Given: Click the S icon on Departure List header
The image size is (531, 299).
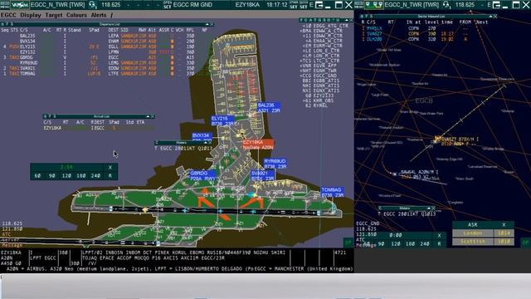Looking at the screenshot, I should coord(13,24).
